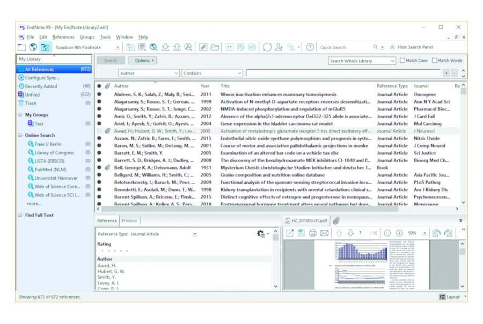Open the Online Search toolbar icon
This screenshot has width=483, height=324.
[x=153, y=47]
